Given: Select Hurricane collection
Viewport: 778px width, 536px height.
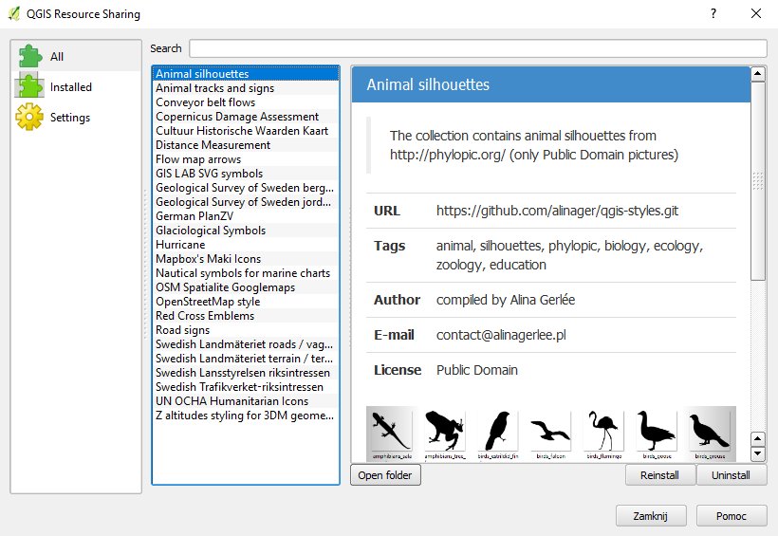Looking at the screenshot, I should (246, 245).
